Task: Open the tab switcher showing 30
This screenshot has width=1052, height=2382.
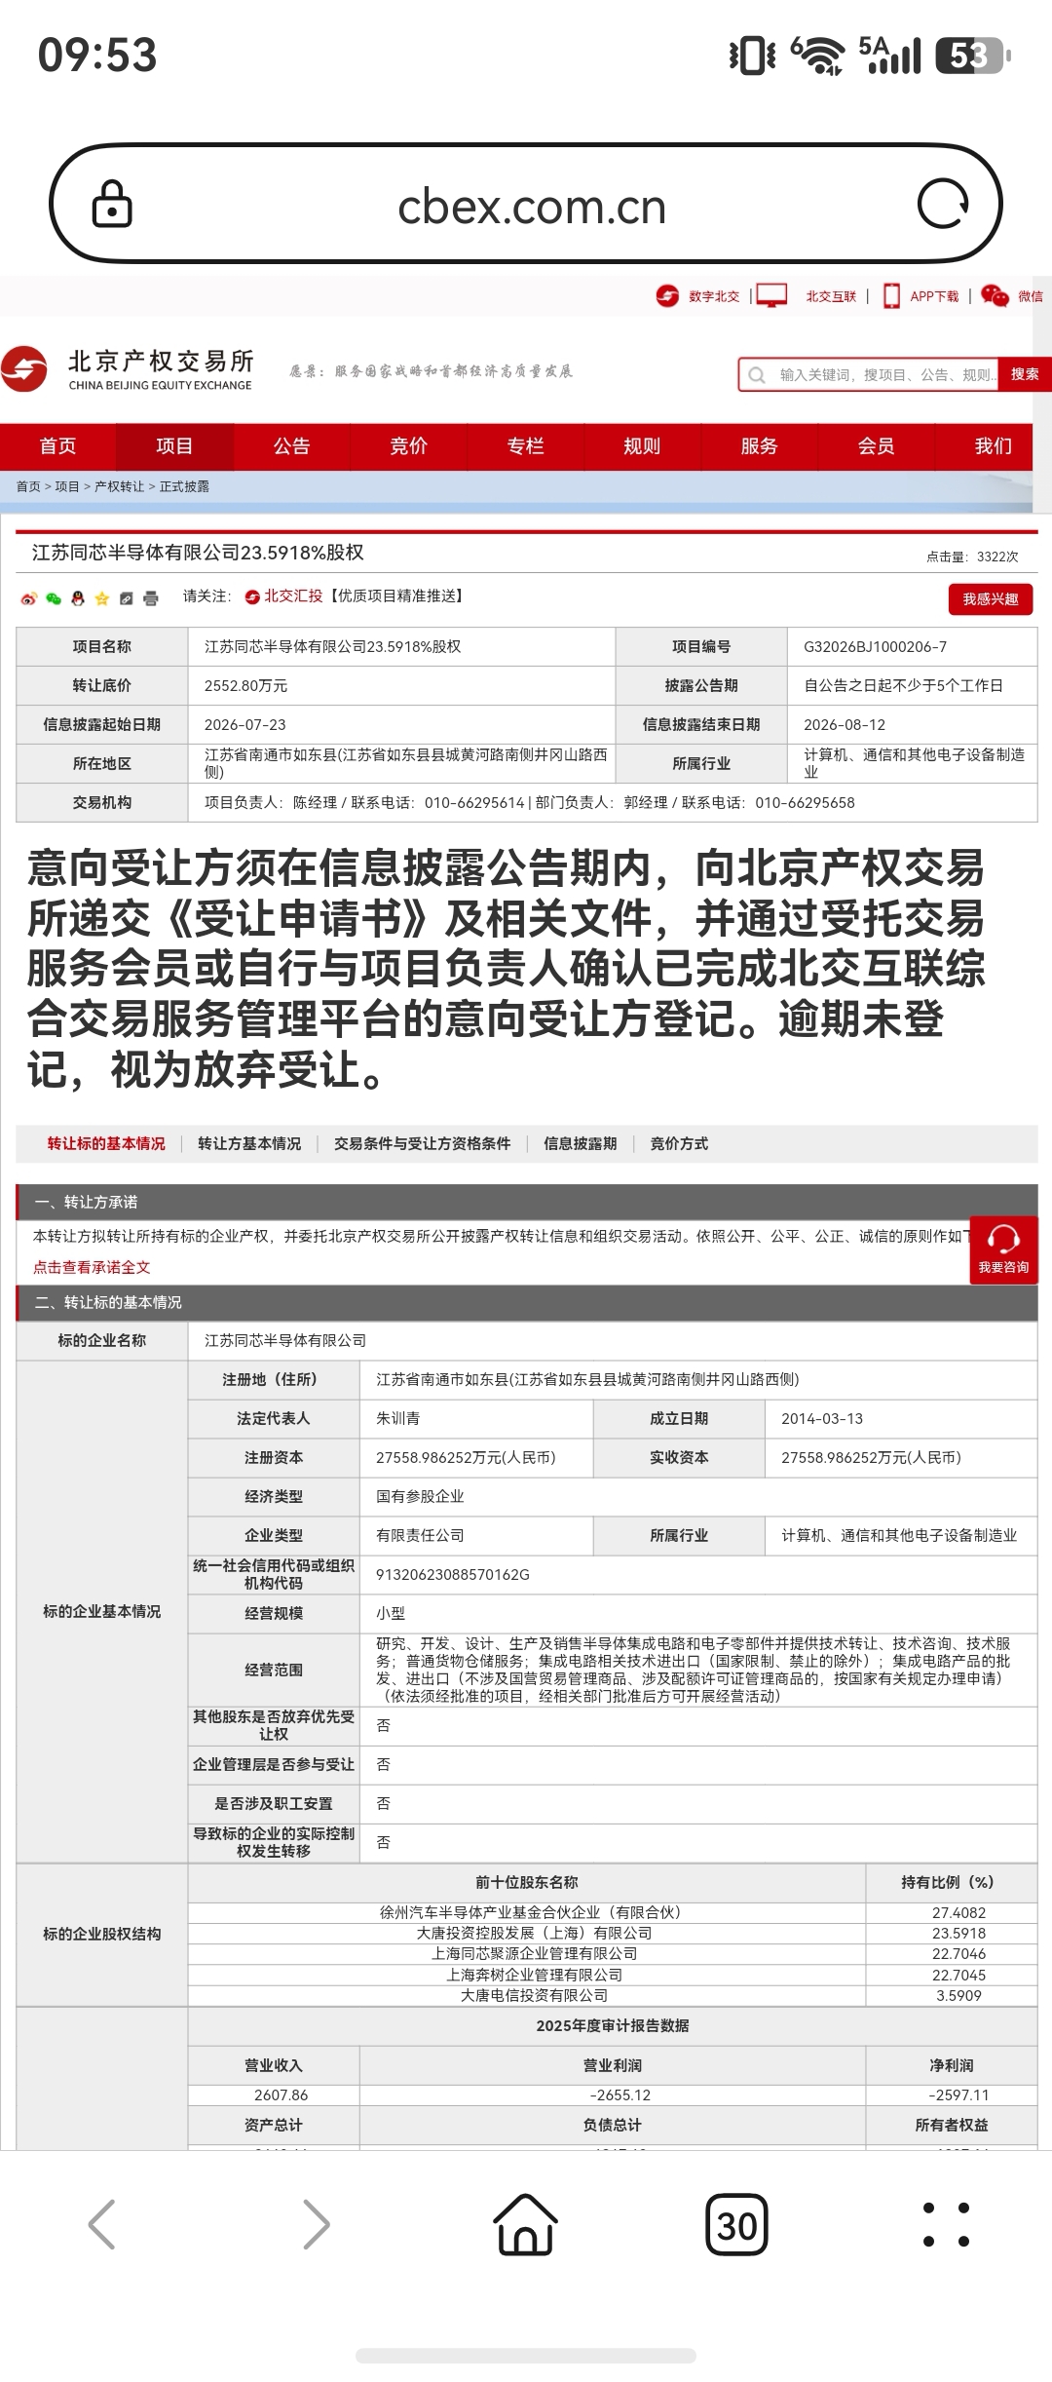Action: 736,2224
